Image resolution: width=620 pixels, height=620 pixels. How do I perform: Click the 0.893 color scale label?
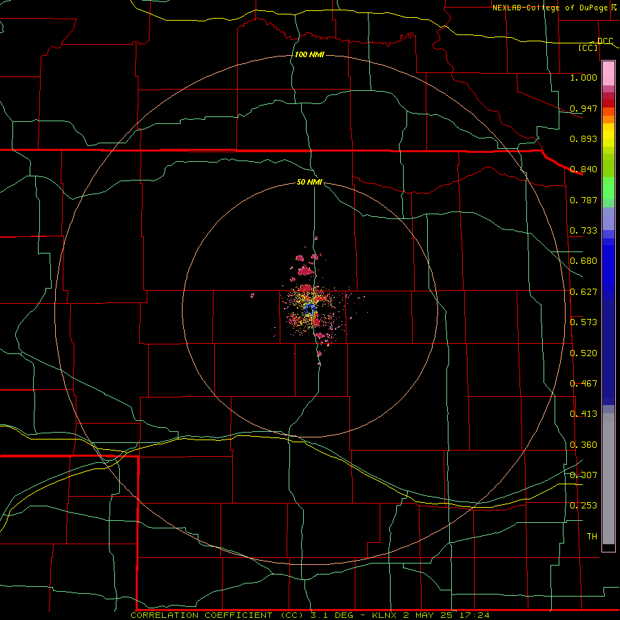point(583,138)
